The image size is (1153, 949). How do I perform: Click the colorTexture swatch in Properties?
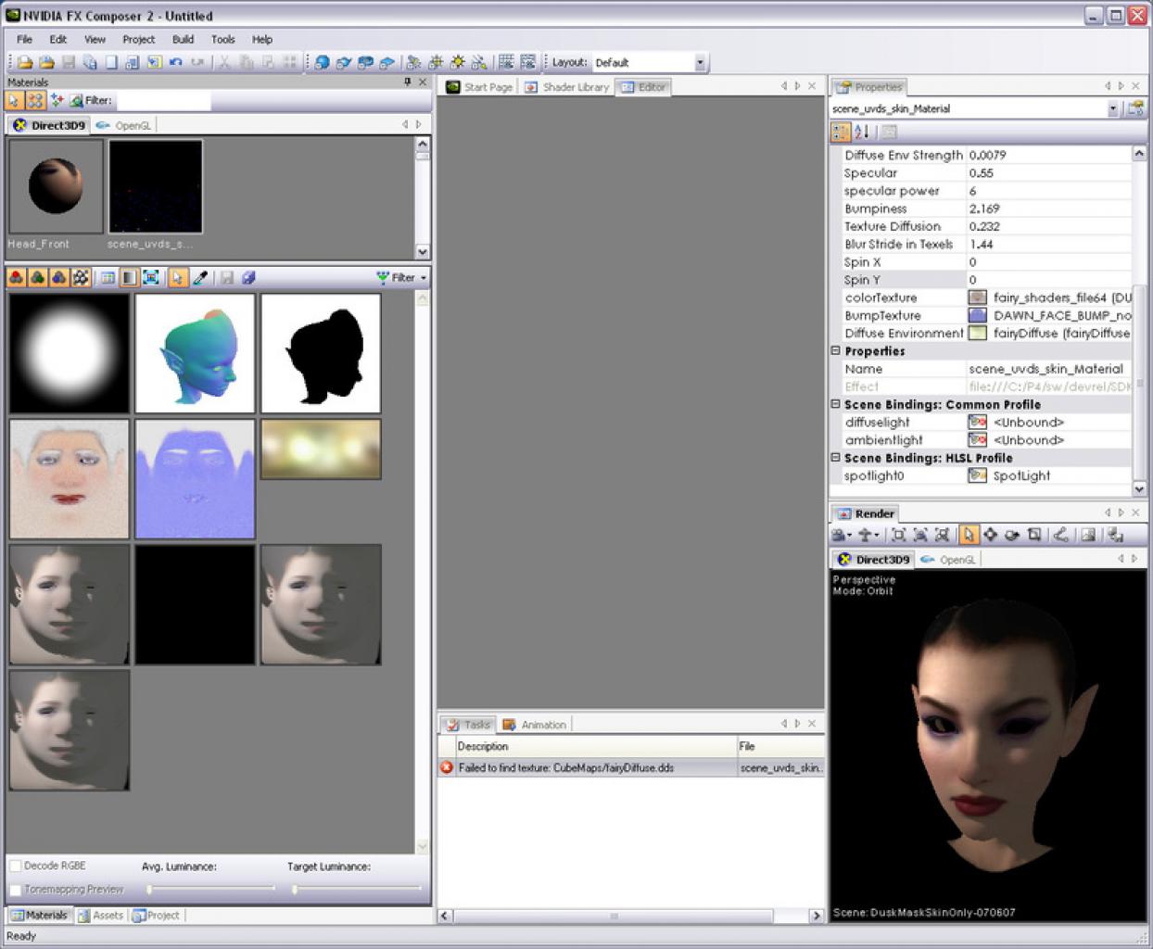[x=977, y=297]
